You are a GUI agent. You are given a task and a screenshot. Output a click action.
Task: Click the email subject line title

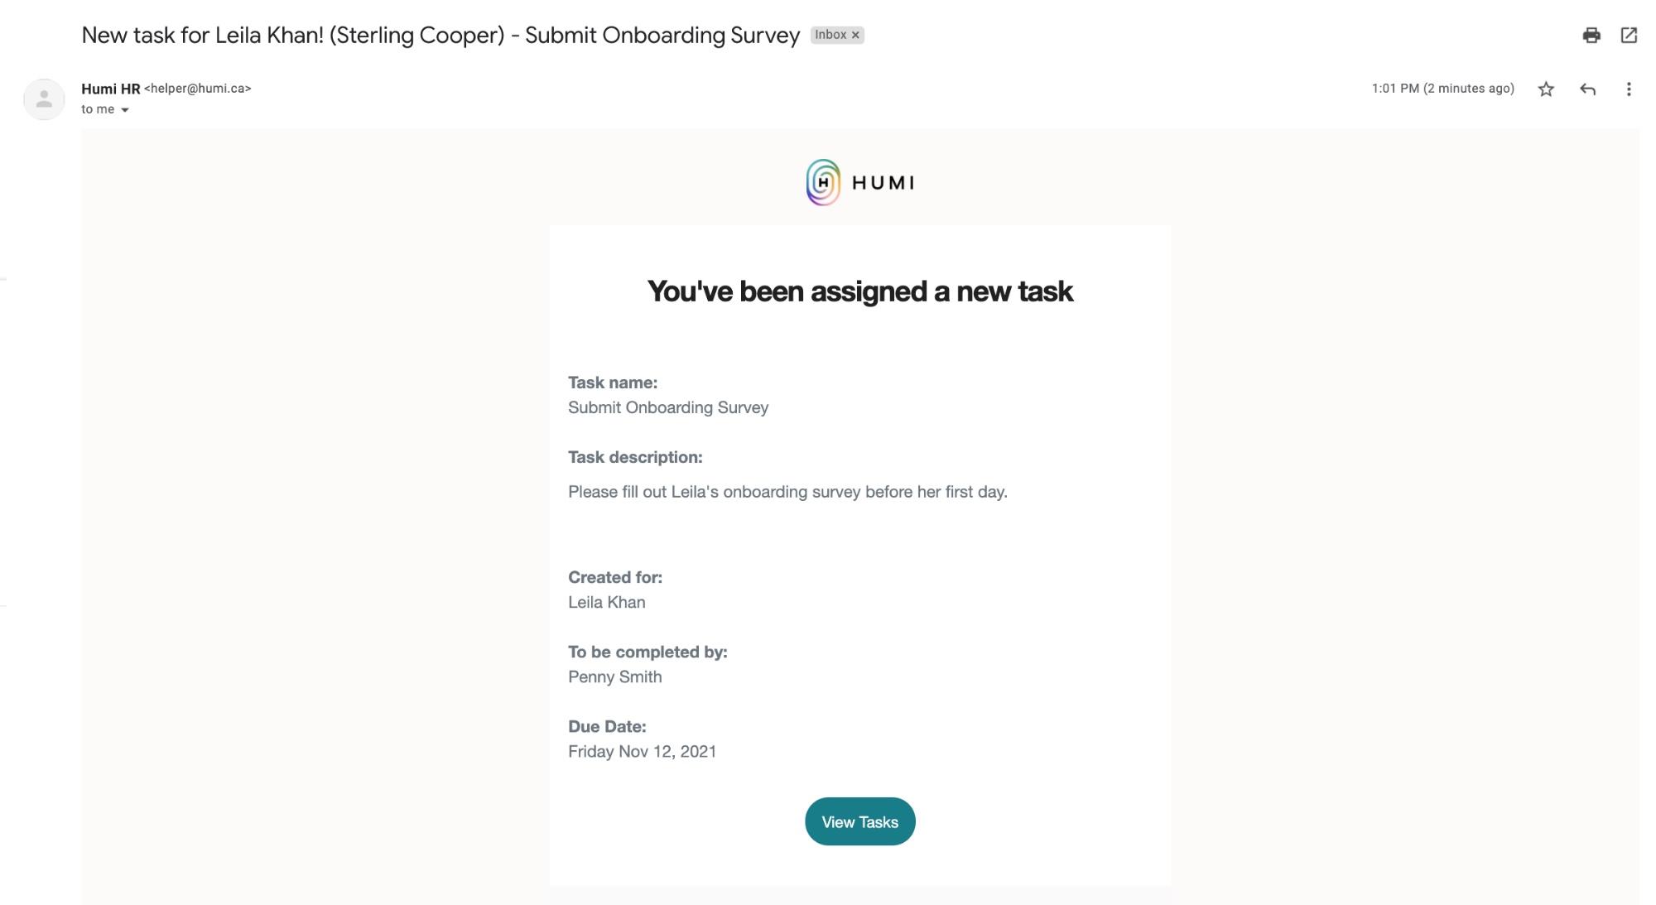[440, 35]
